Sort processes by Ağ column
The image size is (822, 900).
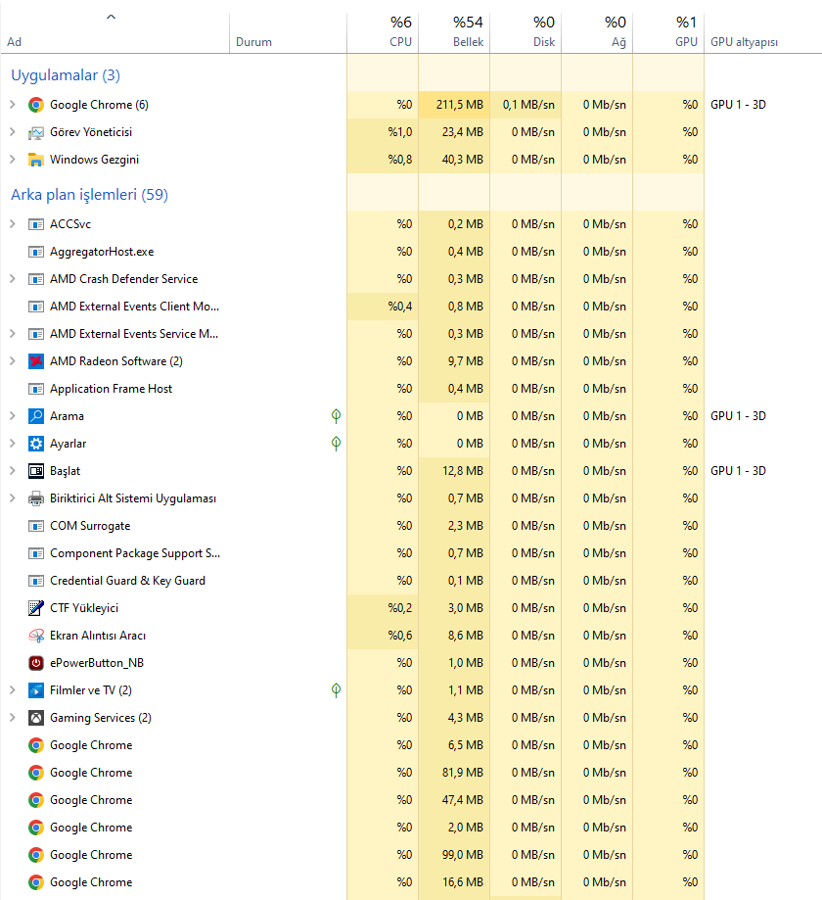pos(597,32)
